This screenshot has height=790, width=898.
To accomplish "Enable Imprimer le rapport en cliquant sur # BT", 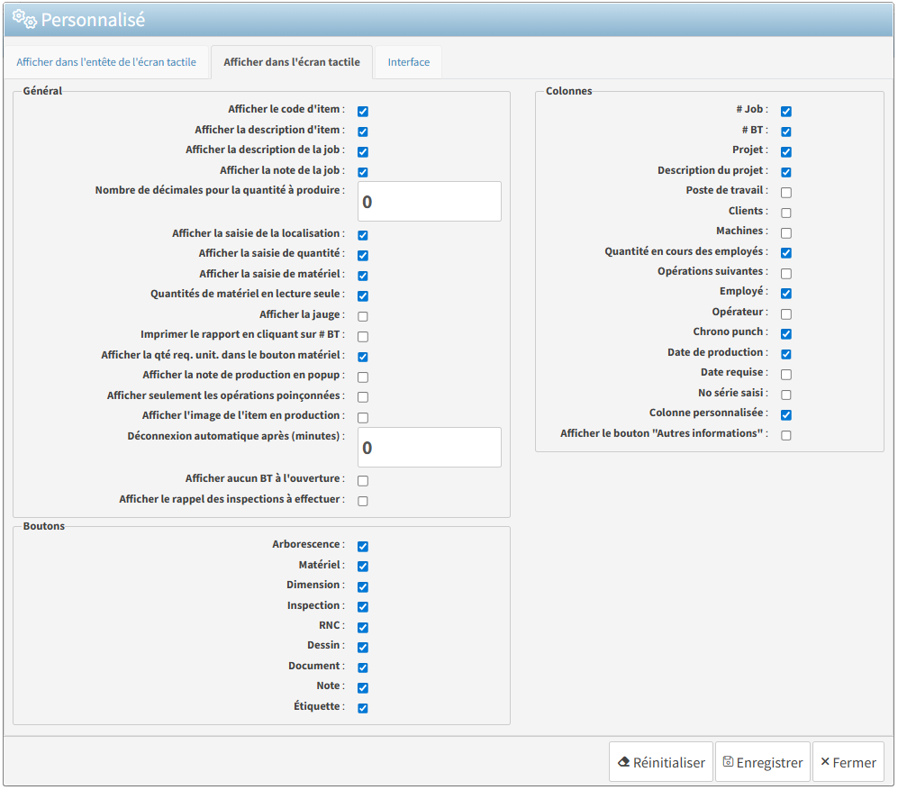I will pyautogui.click(x=363, y=337).
